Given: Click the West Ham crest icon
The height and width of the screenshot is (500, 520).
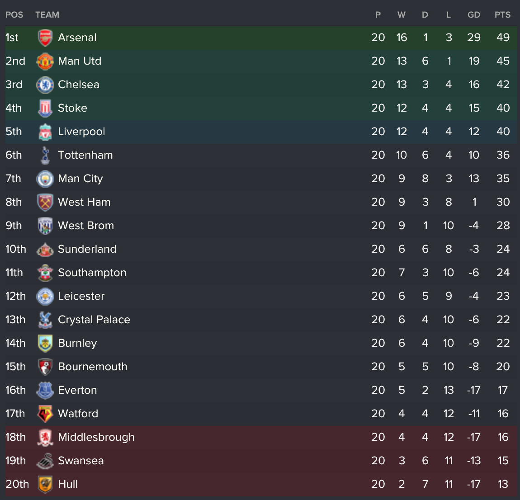Looking at the screenshot, I should click(x=45, y=203).
